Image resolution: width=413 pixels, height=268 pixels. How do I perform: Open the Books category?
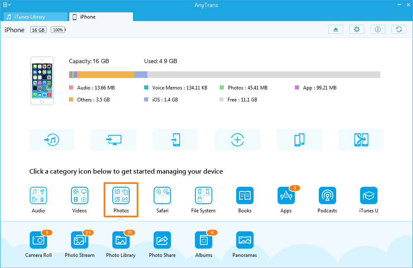(x=245, y=195)
